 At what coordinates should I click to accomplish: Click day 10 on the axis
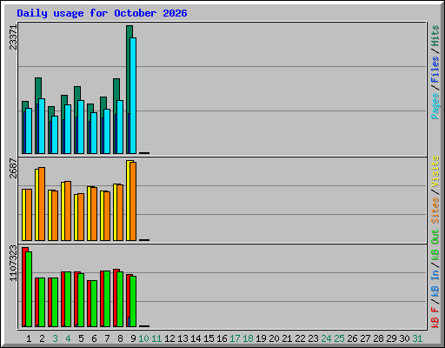(x=143, y=338)
